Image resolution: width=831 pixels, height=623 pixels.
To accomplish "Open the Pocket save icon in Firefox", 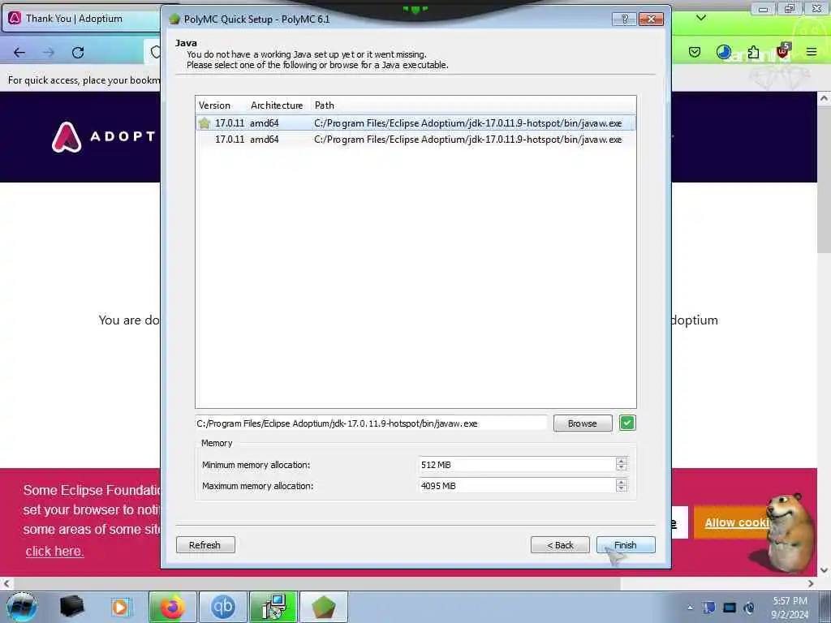I will [x=695, y=52].
